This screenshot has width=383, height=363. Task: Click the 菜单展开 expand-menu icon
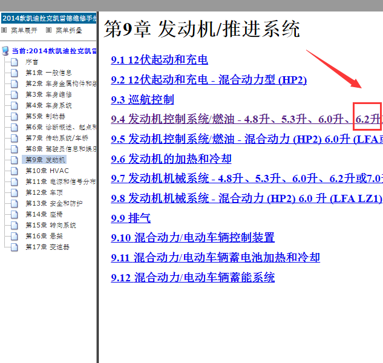(x=4, y=30)
